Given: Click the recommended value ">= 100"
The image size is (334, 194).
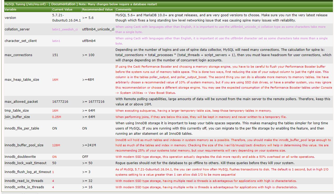Looking at the screenshot, I should (x=88, y=55).
